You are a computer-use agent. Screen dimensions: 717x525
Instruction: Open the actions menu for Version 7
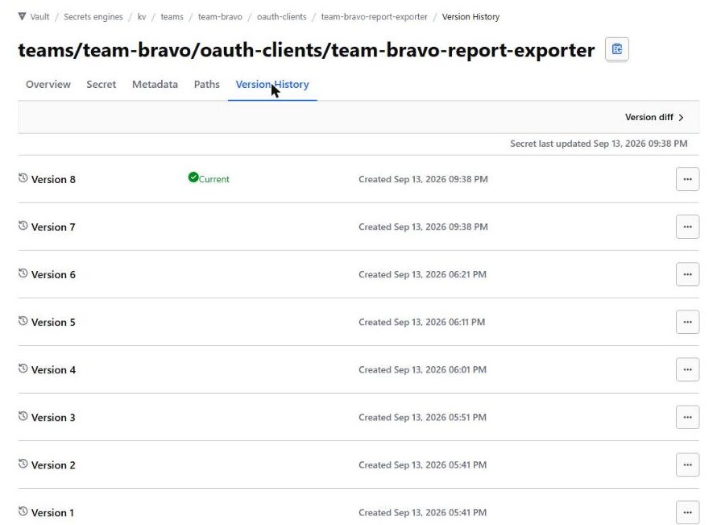(x=687, y=227)
